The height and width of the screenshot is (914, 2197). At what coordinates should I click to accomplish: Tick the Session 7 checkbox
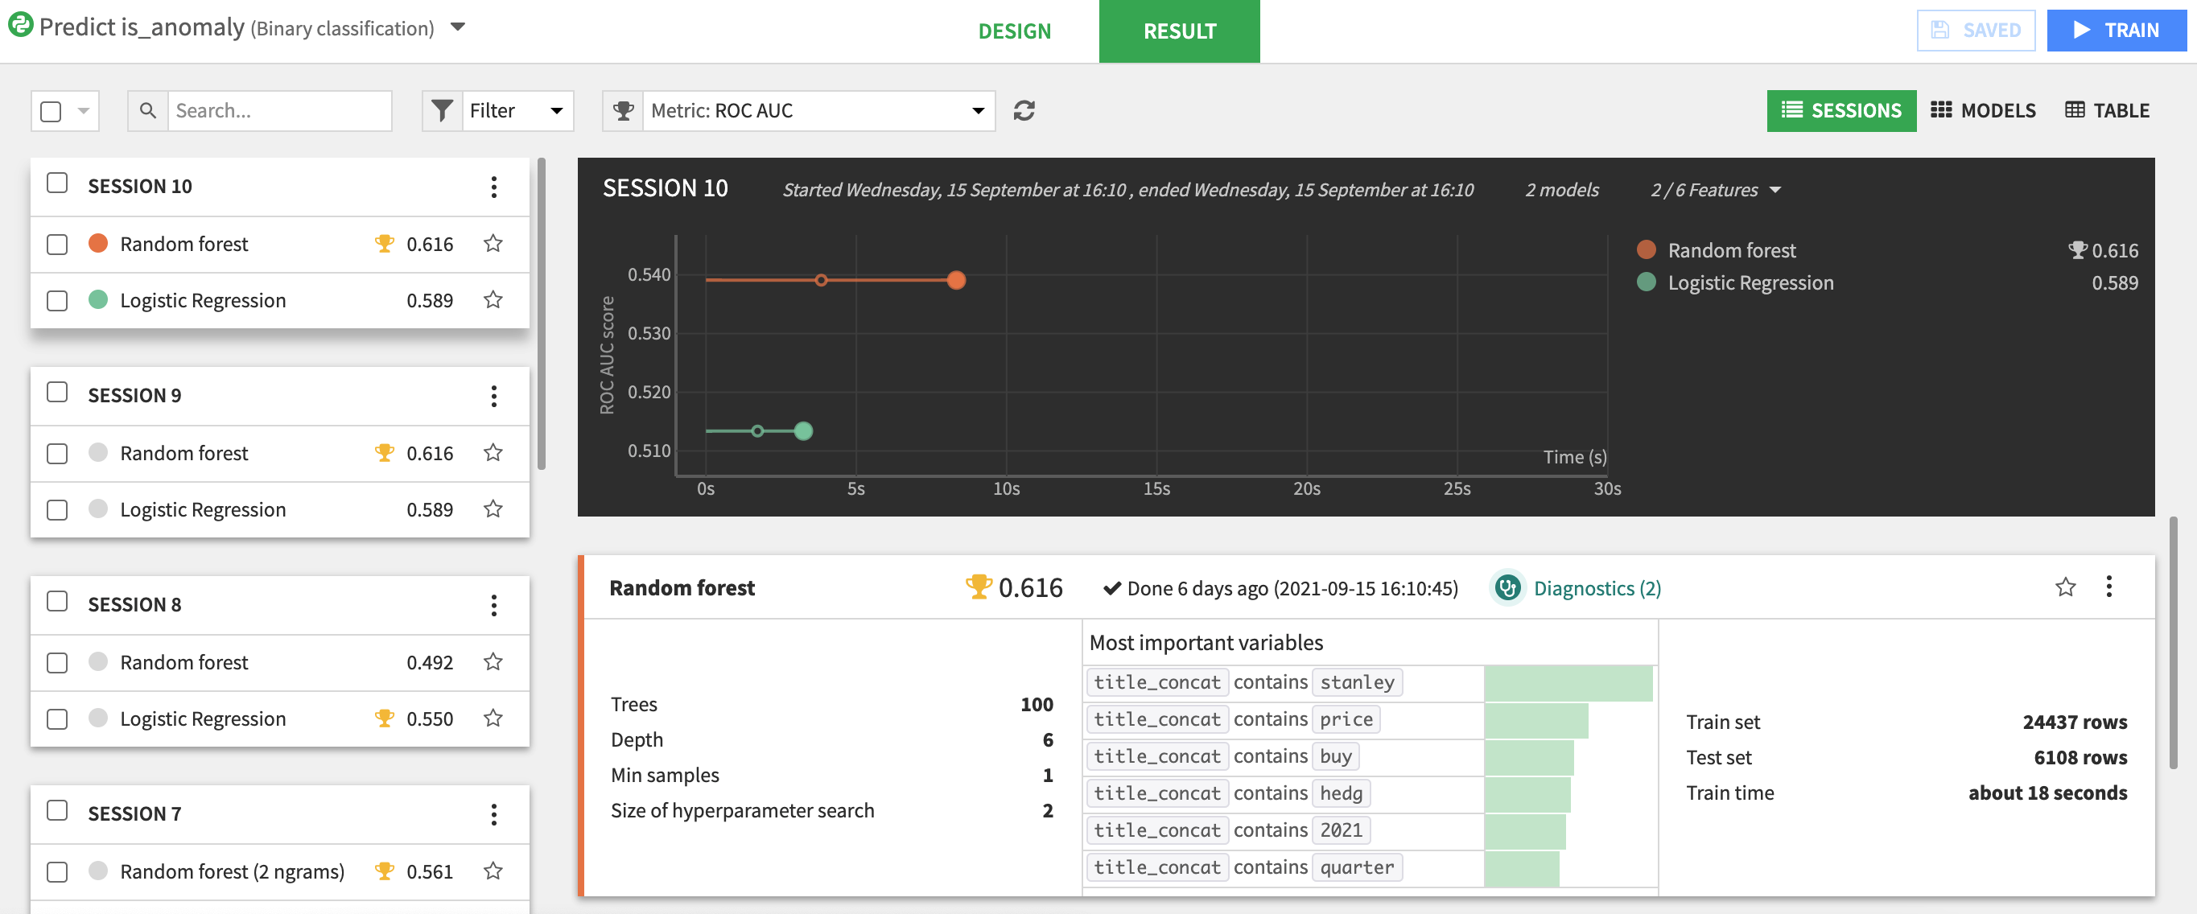pos(57,811)
